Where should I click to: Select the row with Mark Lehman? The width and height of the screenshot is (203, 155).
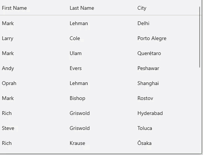(x=100, y=24)
